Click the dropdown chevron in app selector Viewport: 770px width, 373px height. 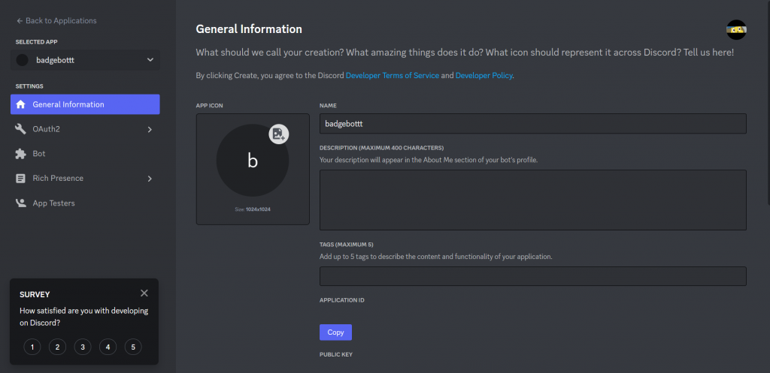click(150, 60)
